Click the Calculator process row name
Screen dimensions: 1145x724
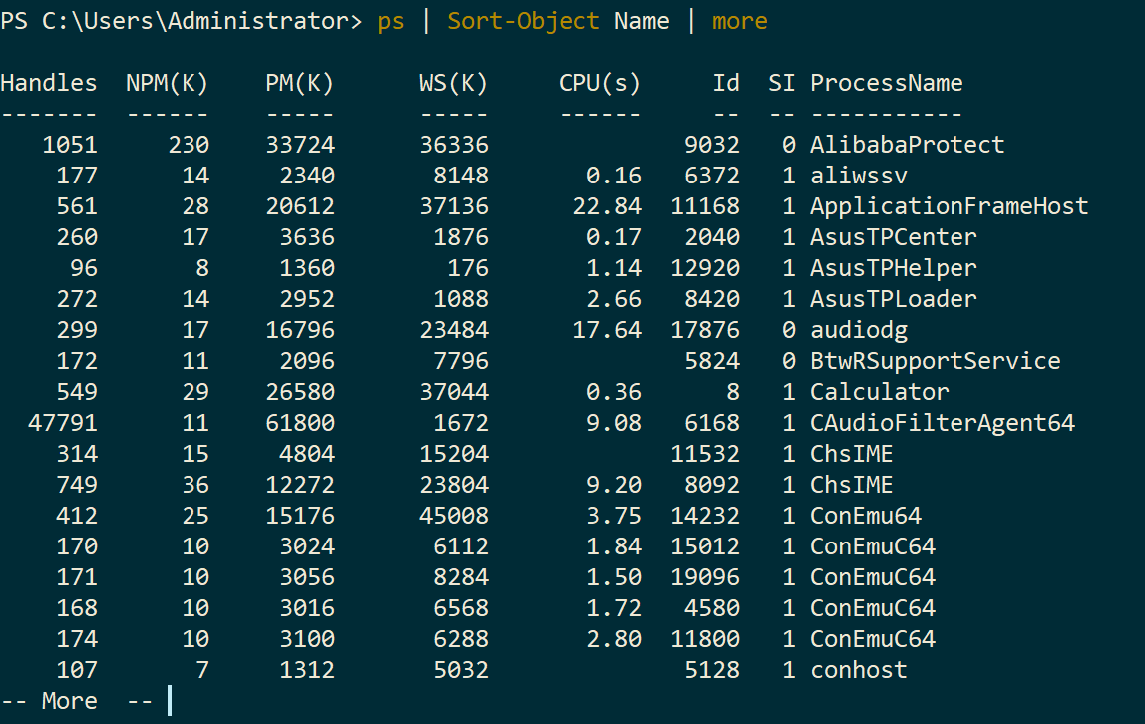point(880,392)
